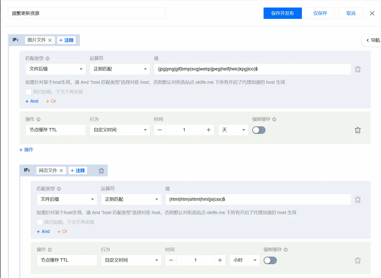Click 保存并发布 button
The image size is (381, 278).
[282, 13]
